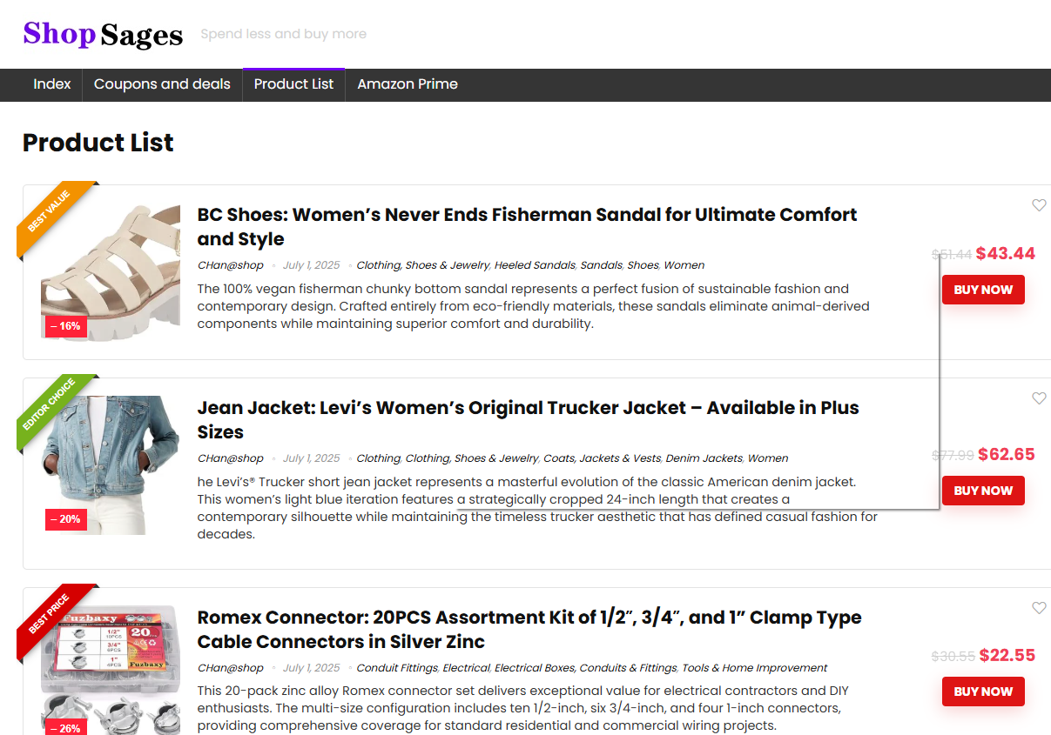Screen dimensions: 1051x735
Task: Click the tagline Spend less and buy more
Action: click(283, 34)
